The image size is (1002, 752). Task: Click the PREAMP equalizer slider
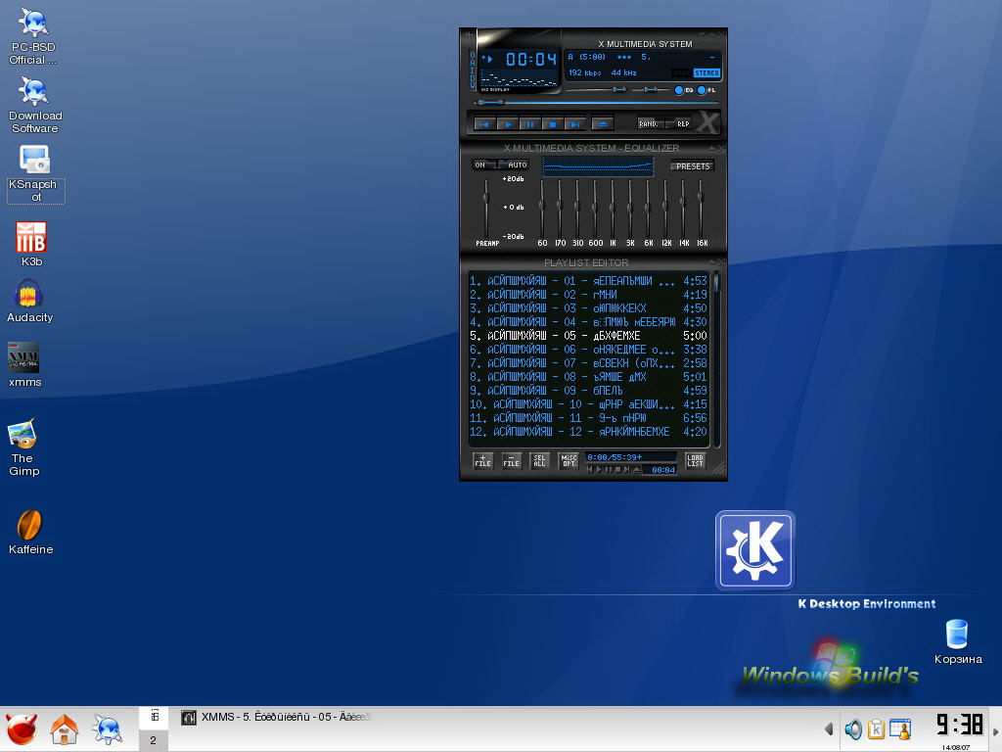[486, 209]
